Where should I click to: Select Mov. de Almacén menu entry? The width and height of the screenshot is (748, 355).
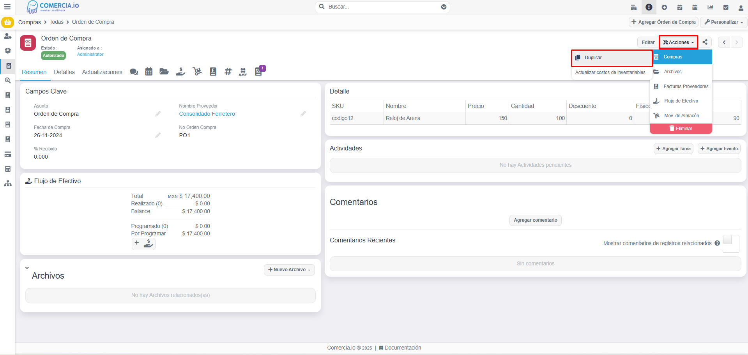click(x=681, y=116)
